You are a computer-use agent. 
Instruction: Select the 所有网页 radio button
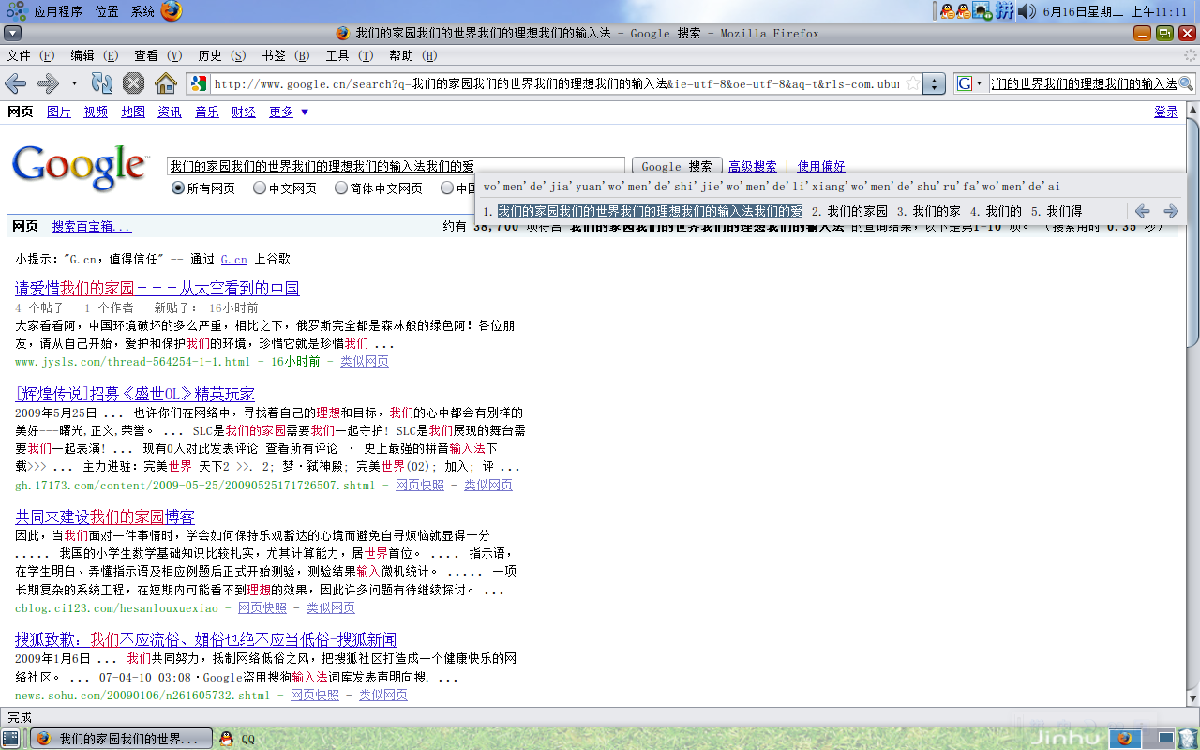tap(178, 188)
